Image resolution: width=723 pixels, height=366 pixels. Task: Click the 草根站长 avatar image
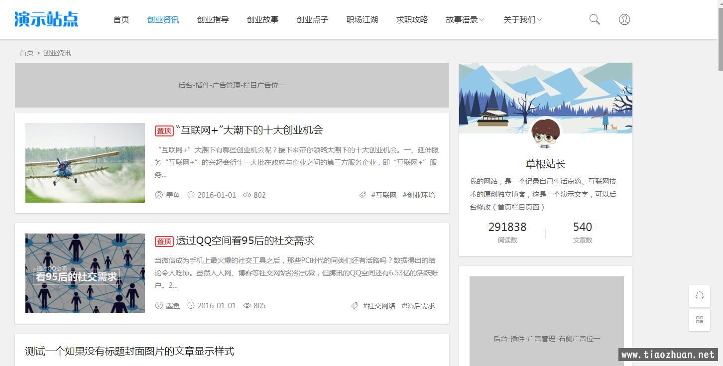545,133
